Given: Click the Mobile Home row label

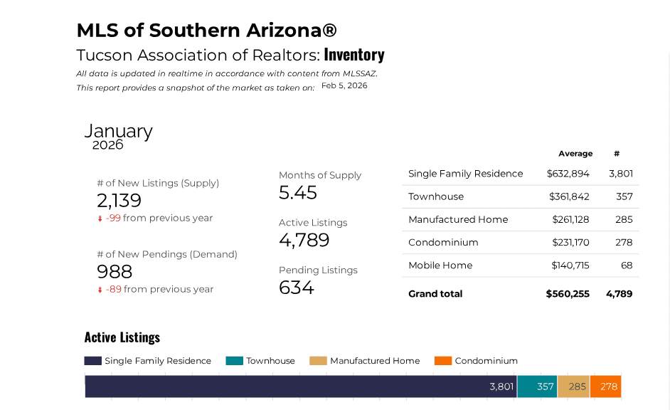Looking at the screenshot, I should [440, 266].
